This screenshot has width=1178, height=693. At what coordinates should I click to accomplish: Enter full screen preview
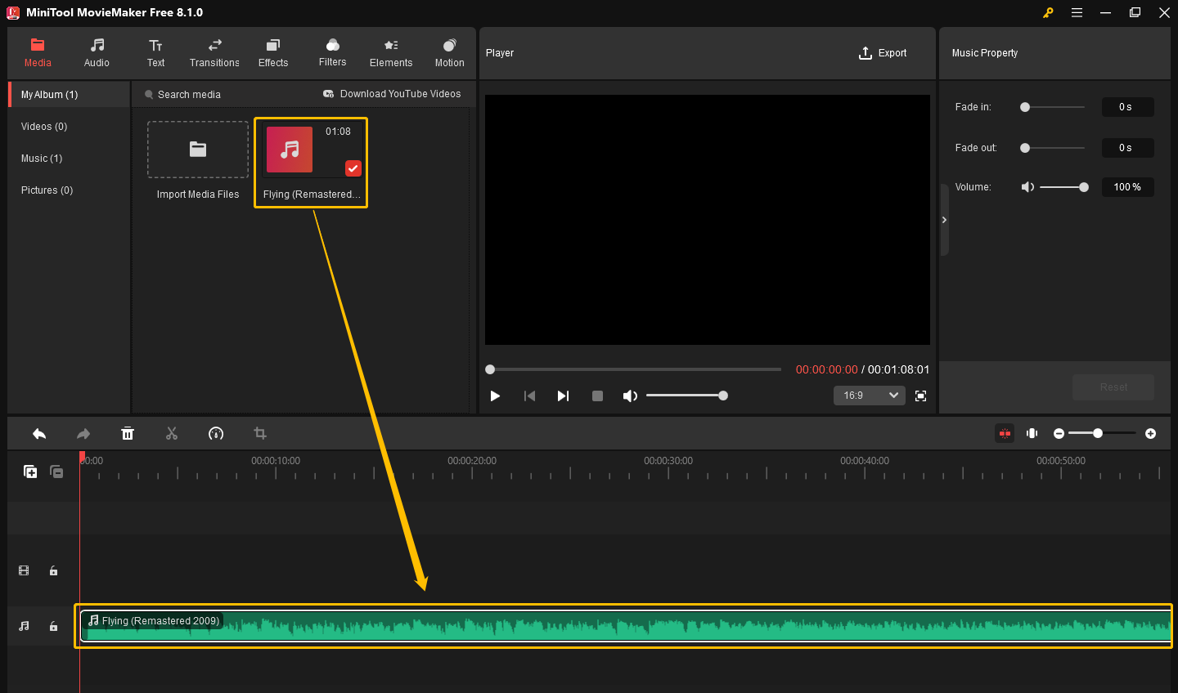920,396
